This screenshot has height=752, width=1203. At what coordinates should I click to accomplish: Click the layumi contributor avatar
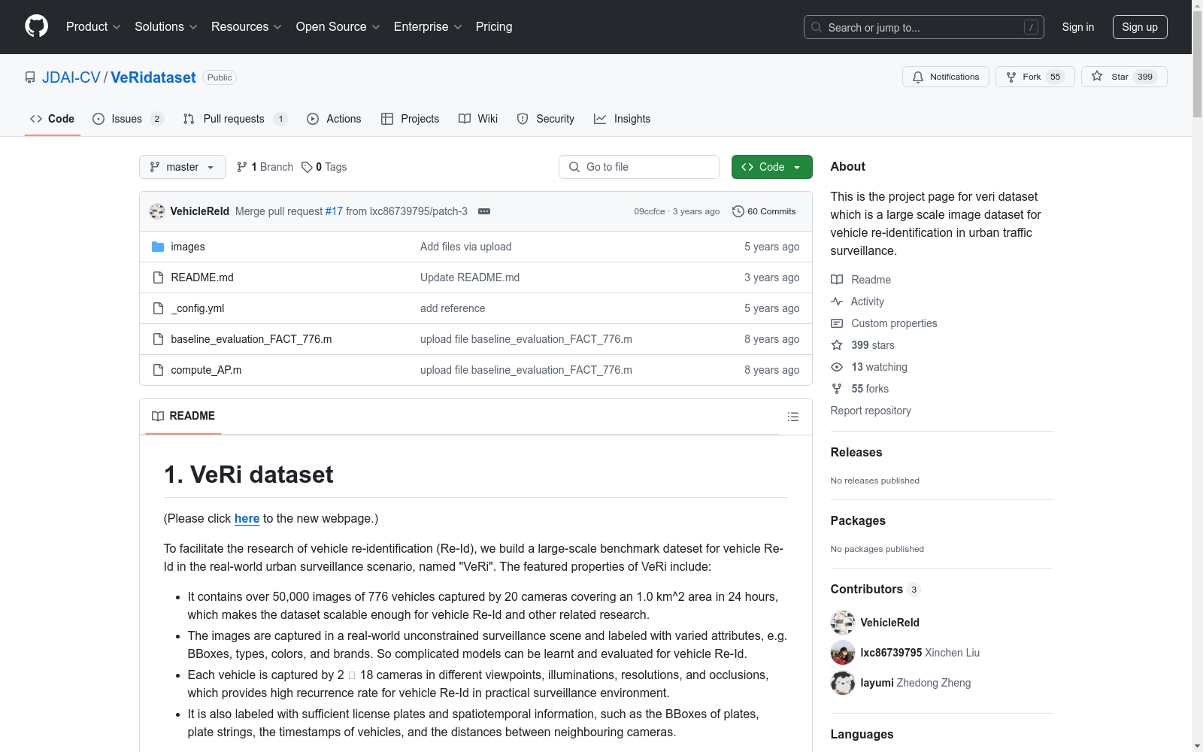pyautogui.click(x=843, y=683)
